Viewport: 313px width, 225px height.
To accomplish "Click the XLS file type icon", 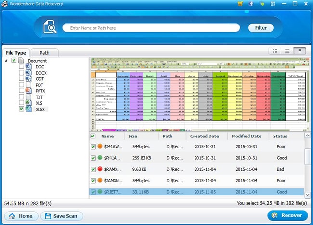I will [28, 103].
